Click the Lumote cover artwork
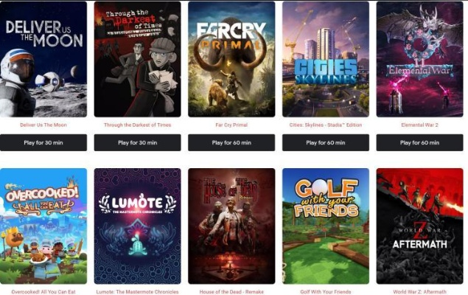Image resolution: width=468 pixels, height=295 pixels. coord(137,226)
